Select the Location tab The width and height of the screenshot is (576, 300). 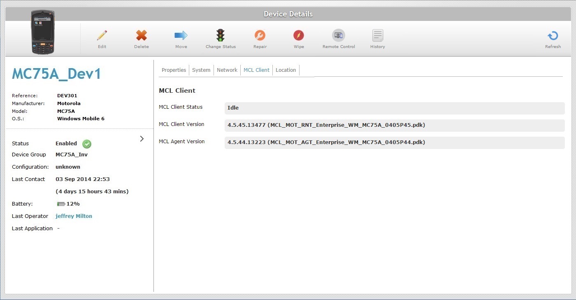pos(286,70)
